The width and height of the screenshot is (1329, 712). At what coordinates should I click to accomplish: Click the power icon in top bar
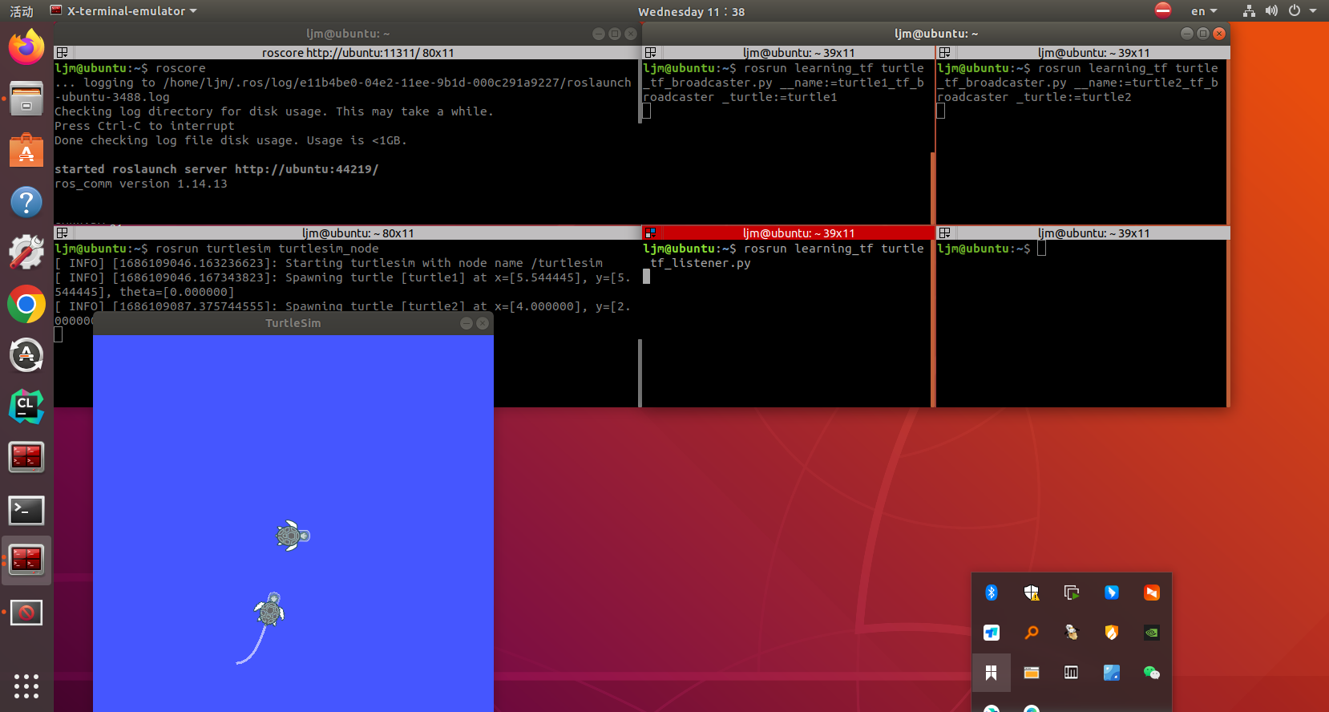(x=1295, y=11)
